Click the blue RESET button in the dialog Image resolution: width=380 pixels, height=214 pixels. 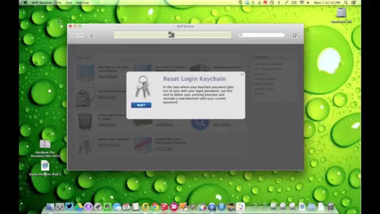click(x=141, y=105)
